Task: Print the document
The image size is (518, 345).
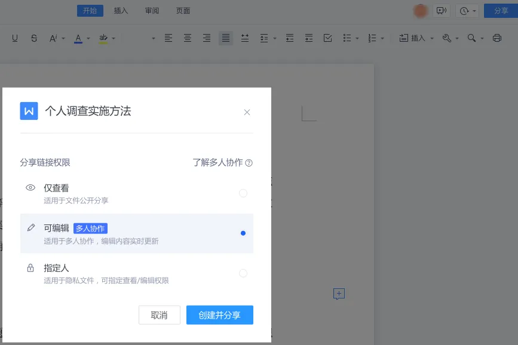Action: coord(497,38)
